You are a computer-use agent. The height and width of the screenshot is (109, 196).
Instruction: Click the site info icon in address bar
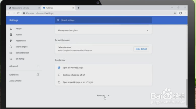click(24, 13)
